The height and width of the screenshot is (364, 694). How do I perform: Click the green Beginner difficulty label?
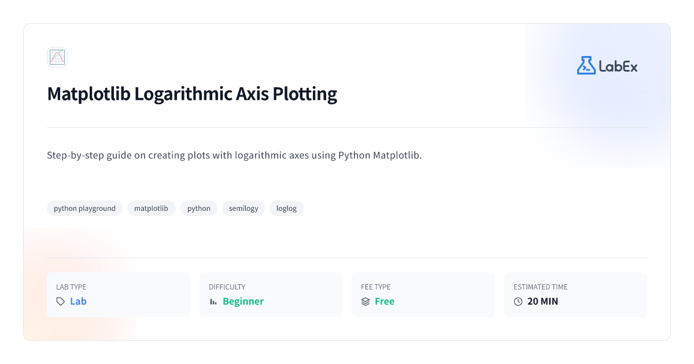click(x=243, y=302)
